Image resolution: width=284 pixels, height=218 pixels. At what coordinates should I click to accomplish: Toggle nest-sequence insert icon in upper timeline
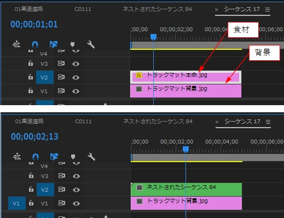click(x=16, y=44)
